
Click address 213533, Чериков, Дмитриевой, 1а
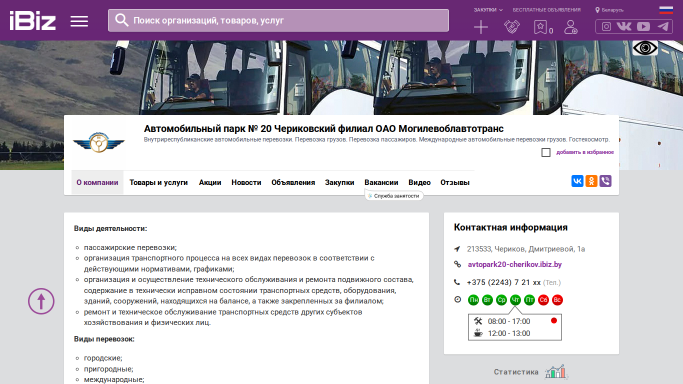click(x=526, y=249)
